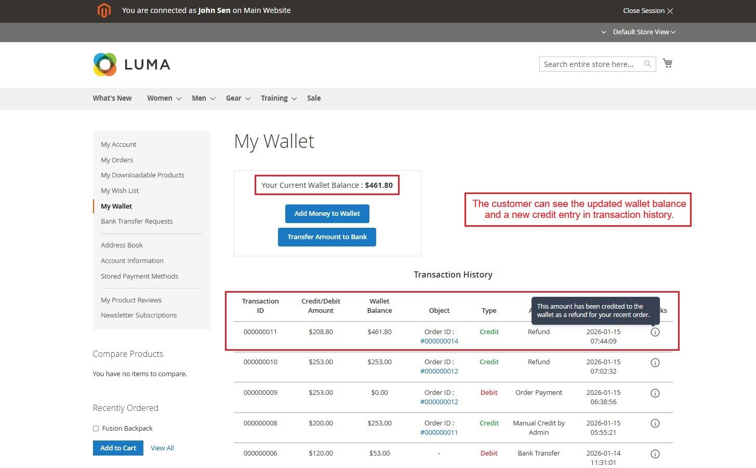This screenshot has width=756, height=468.
Task: Click info icon for transaction 000000011
Action: pyautogui.click(x=655, y=332)
